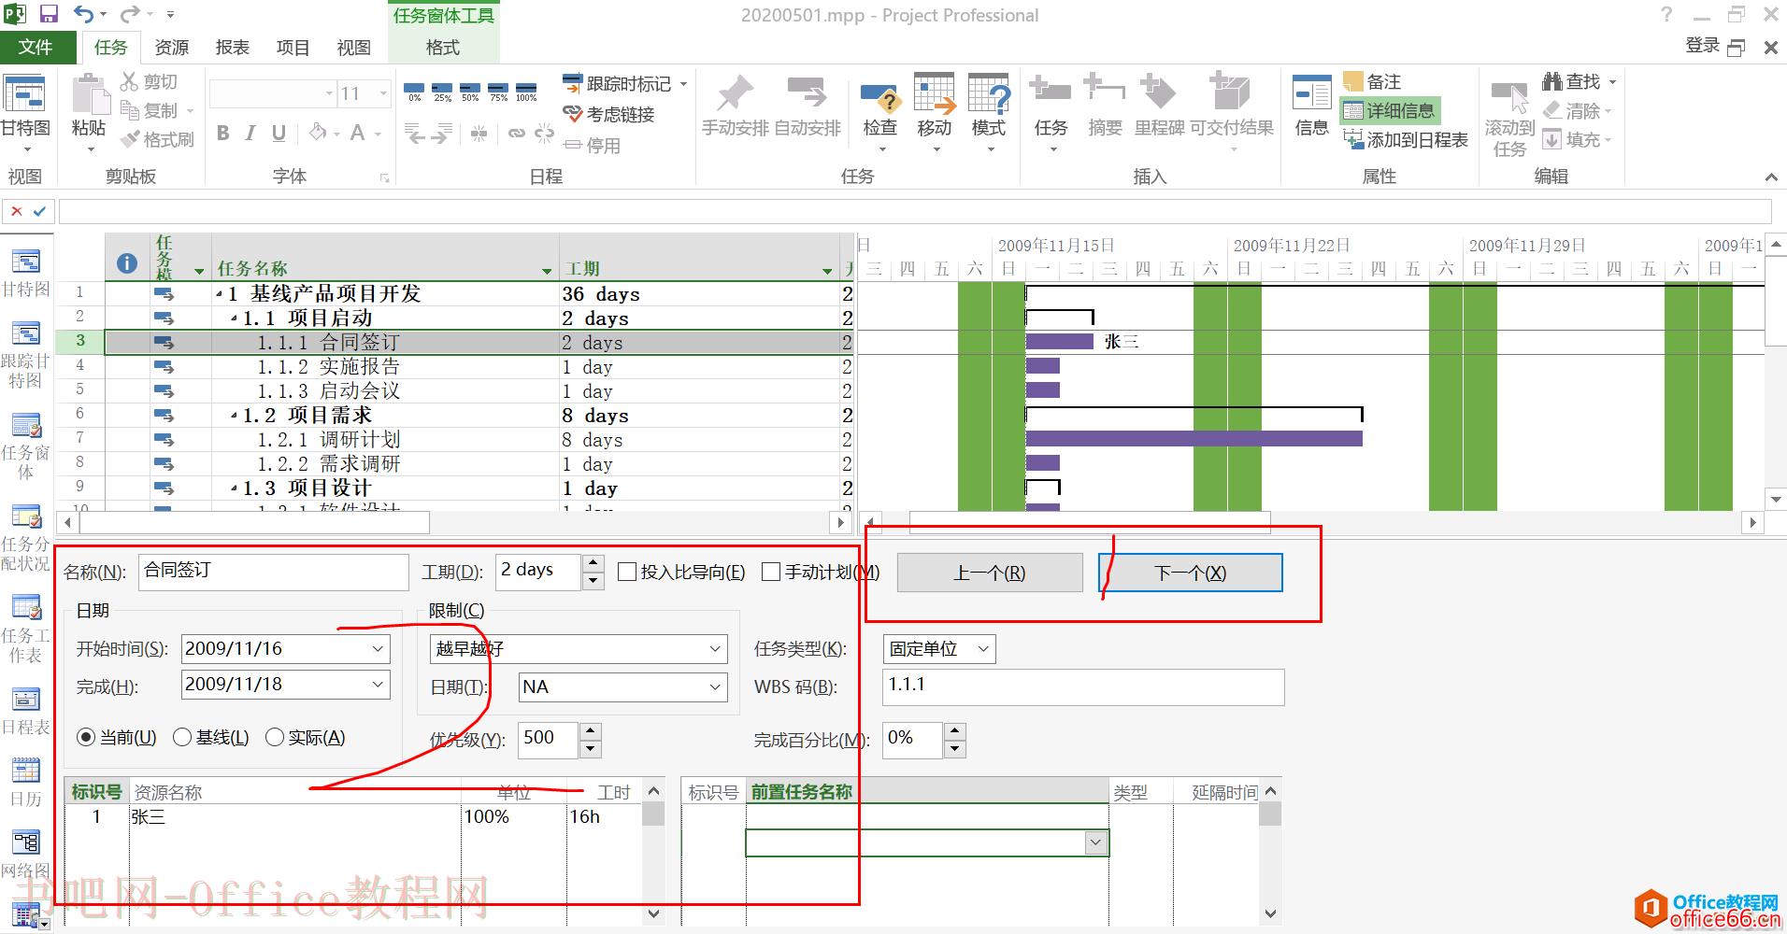Open the finish date (完成) dropdown

pyautogui.click(x=378, y=685)
